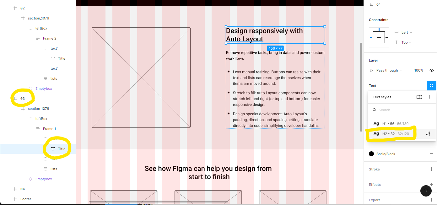The width and height of the screenshot is (437, 205).
Task: Open help with the question mark button
Action: [x=426, y=191]
